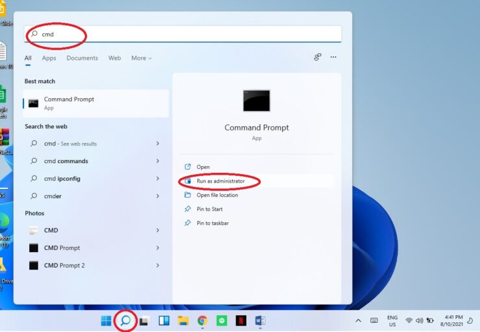Choose Open file location
Image resolution: width=480 pixels, height=332 pixels.
217,195
